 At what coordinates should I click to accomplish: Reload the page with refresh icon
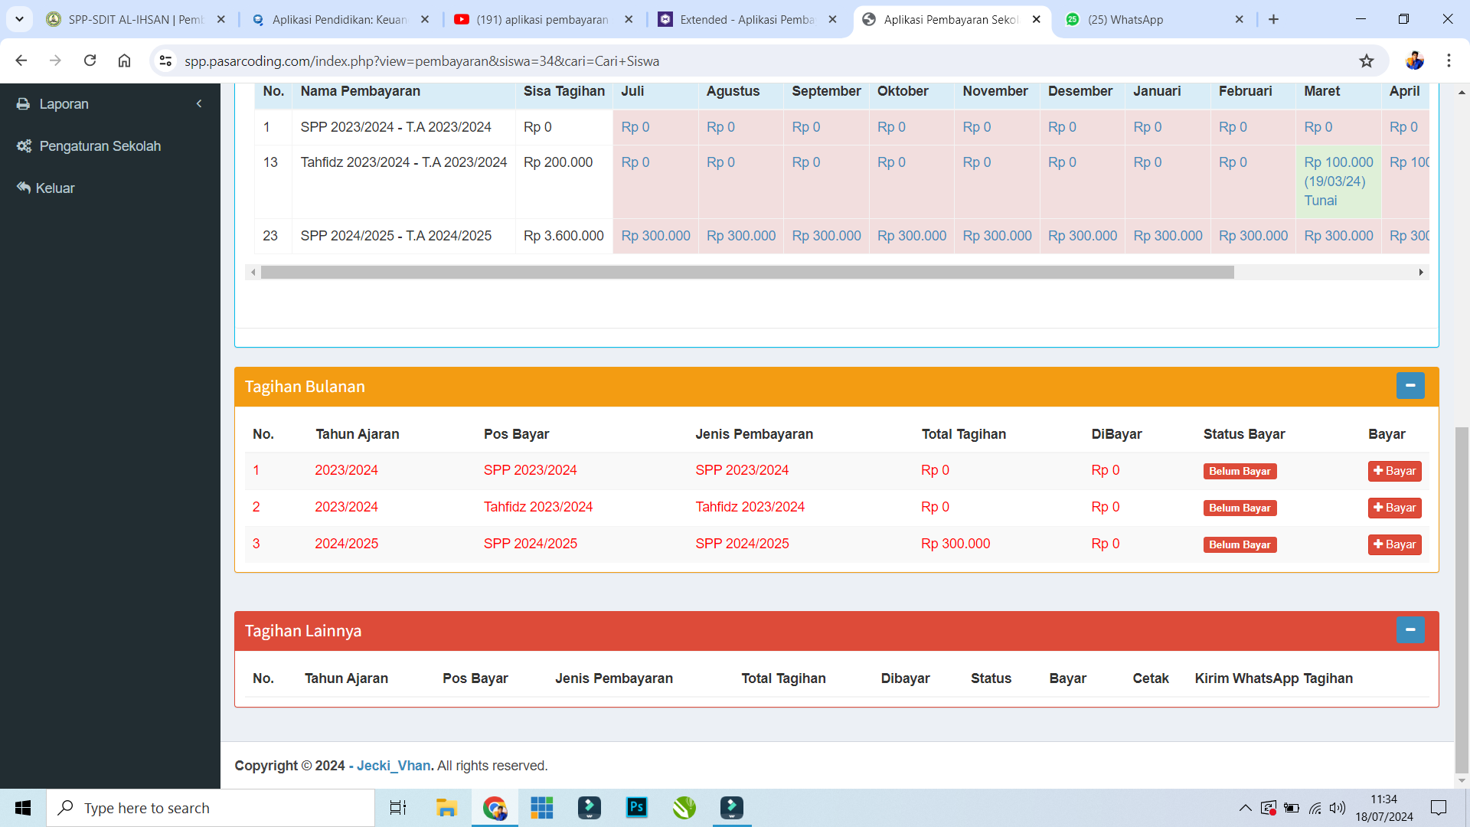pos(90,60)
